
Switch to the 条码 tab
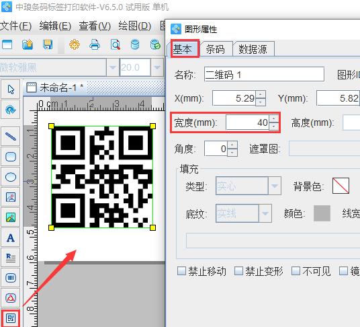coord(216,49)
